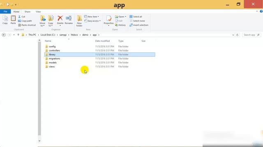Click the search magnifier icon

click(258, 35)
